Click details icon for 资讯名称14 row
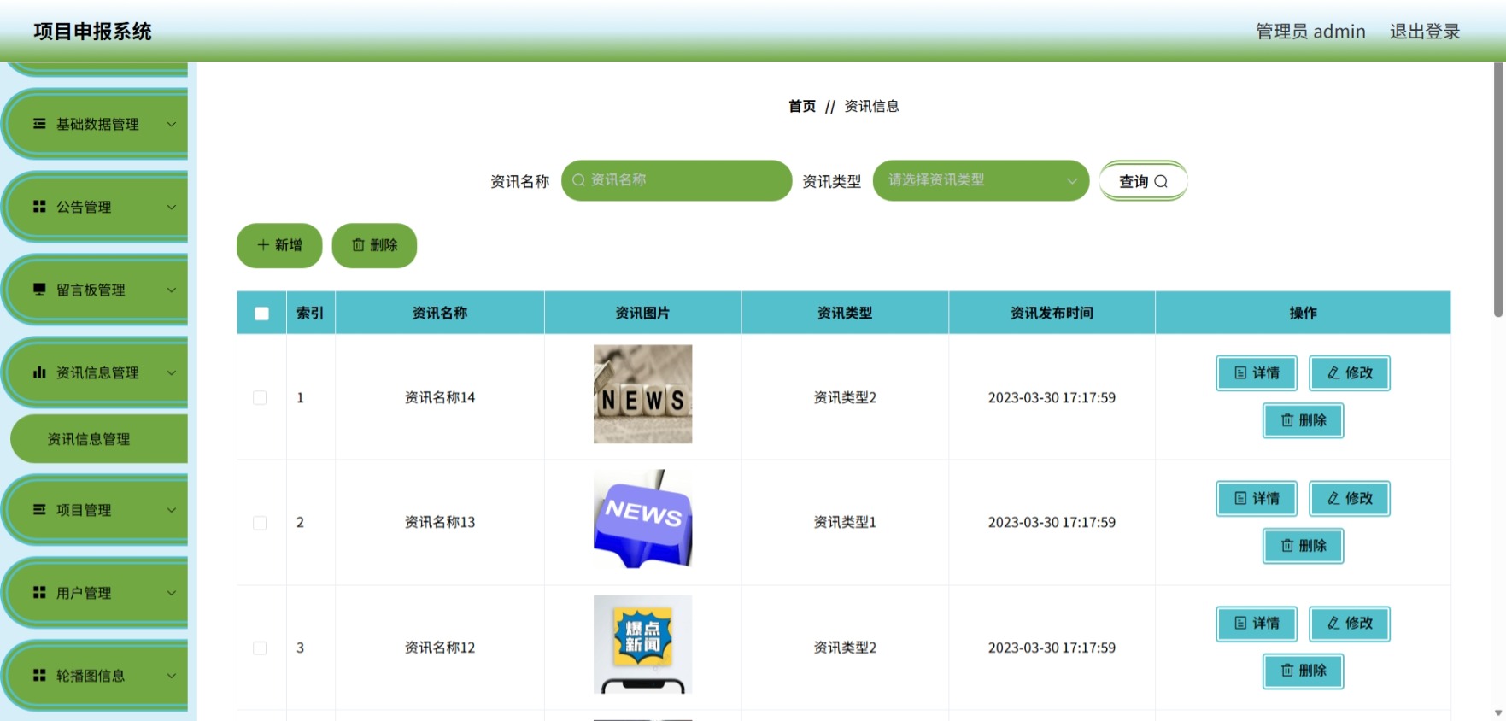The height and width of the screenshot is (721, 1506). click(1240, 372)
